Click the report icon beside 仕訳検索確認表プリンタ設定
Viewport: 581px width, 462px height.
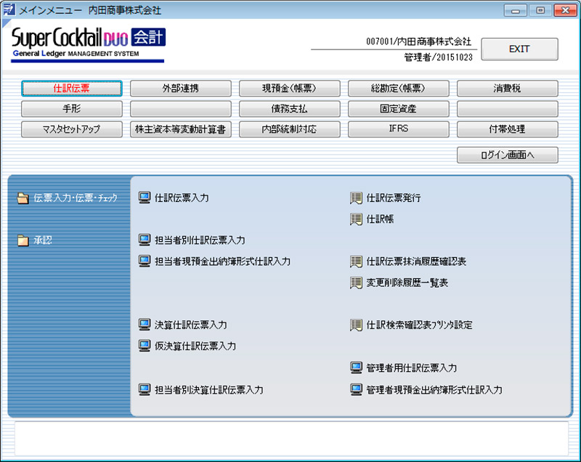(356, 325)
